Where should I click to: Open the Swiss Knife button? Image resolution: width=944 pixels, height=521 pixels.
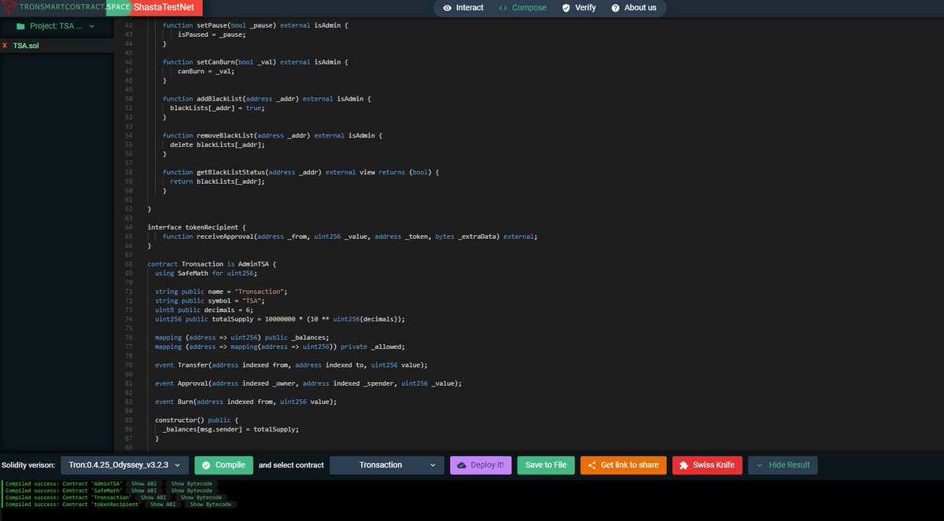[707, 465]
